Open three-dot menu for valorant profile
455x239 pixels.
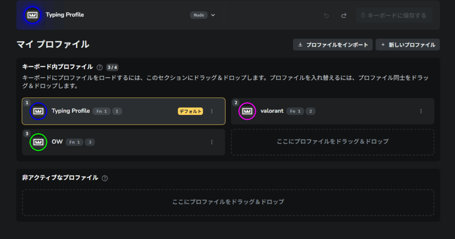pyautogui.click(x=421, y=111)
